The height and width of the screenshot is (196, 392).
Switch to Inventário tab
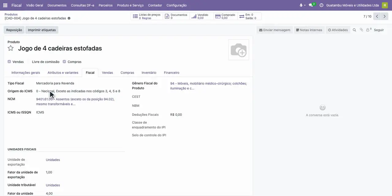pyautogui.click(x=149, y=73)
